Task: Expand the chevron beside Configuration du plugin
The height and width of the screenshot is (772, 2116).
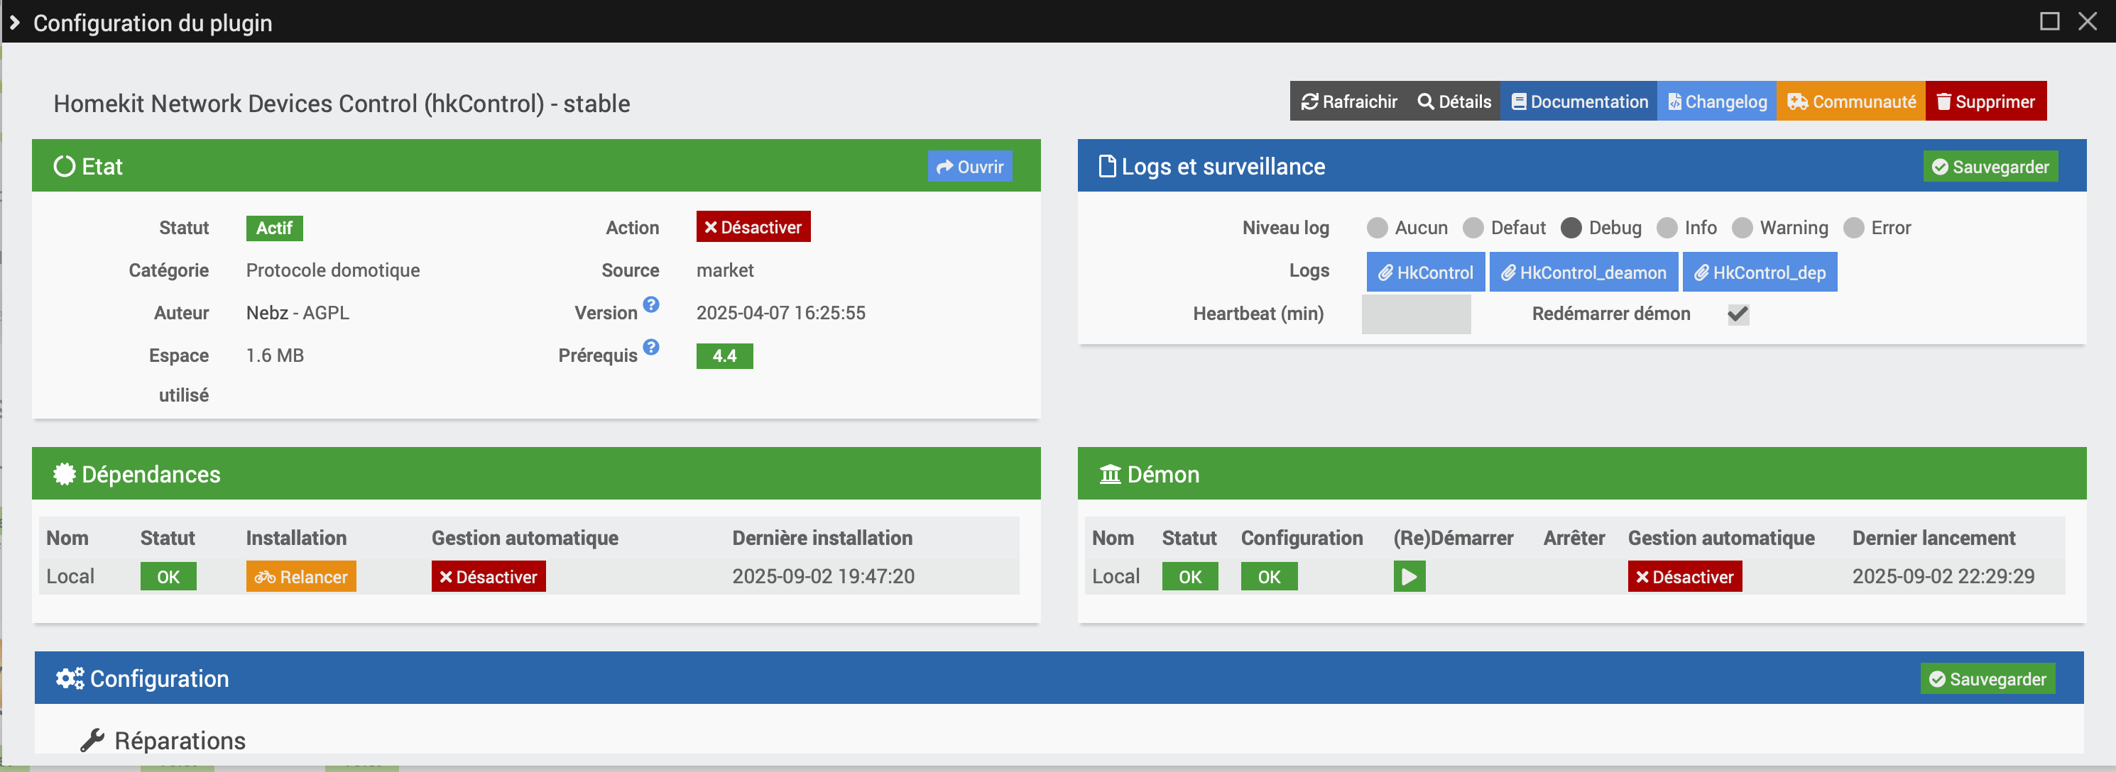Action: (14, 22)
